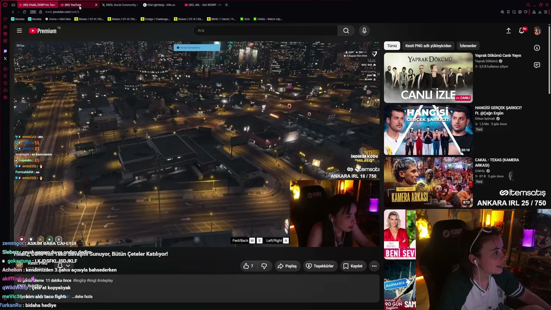This screenshot has width=551, height=310.
Task: Click the YouTube search magnifier button
Action: tap(346, 31)
